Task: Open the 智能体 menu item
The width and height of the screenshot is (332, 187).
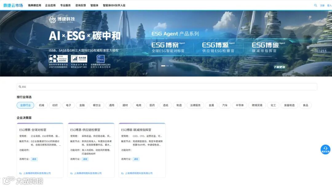Action: 94,6
